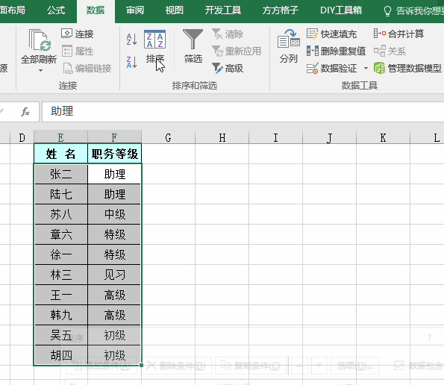Click 属性 properties button

78,51
